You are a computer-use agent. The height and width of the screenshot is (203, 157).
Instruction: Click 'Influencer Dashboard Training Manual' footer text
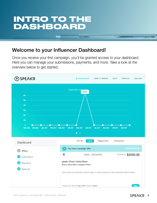coord(40,195)
